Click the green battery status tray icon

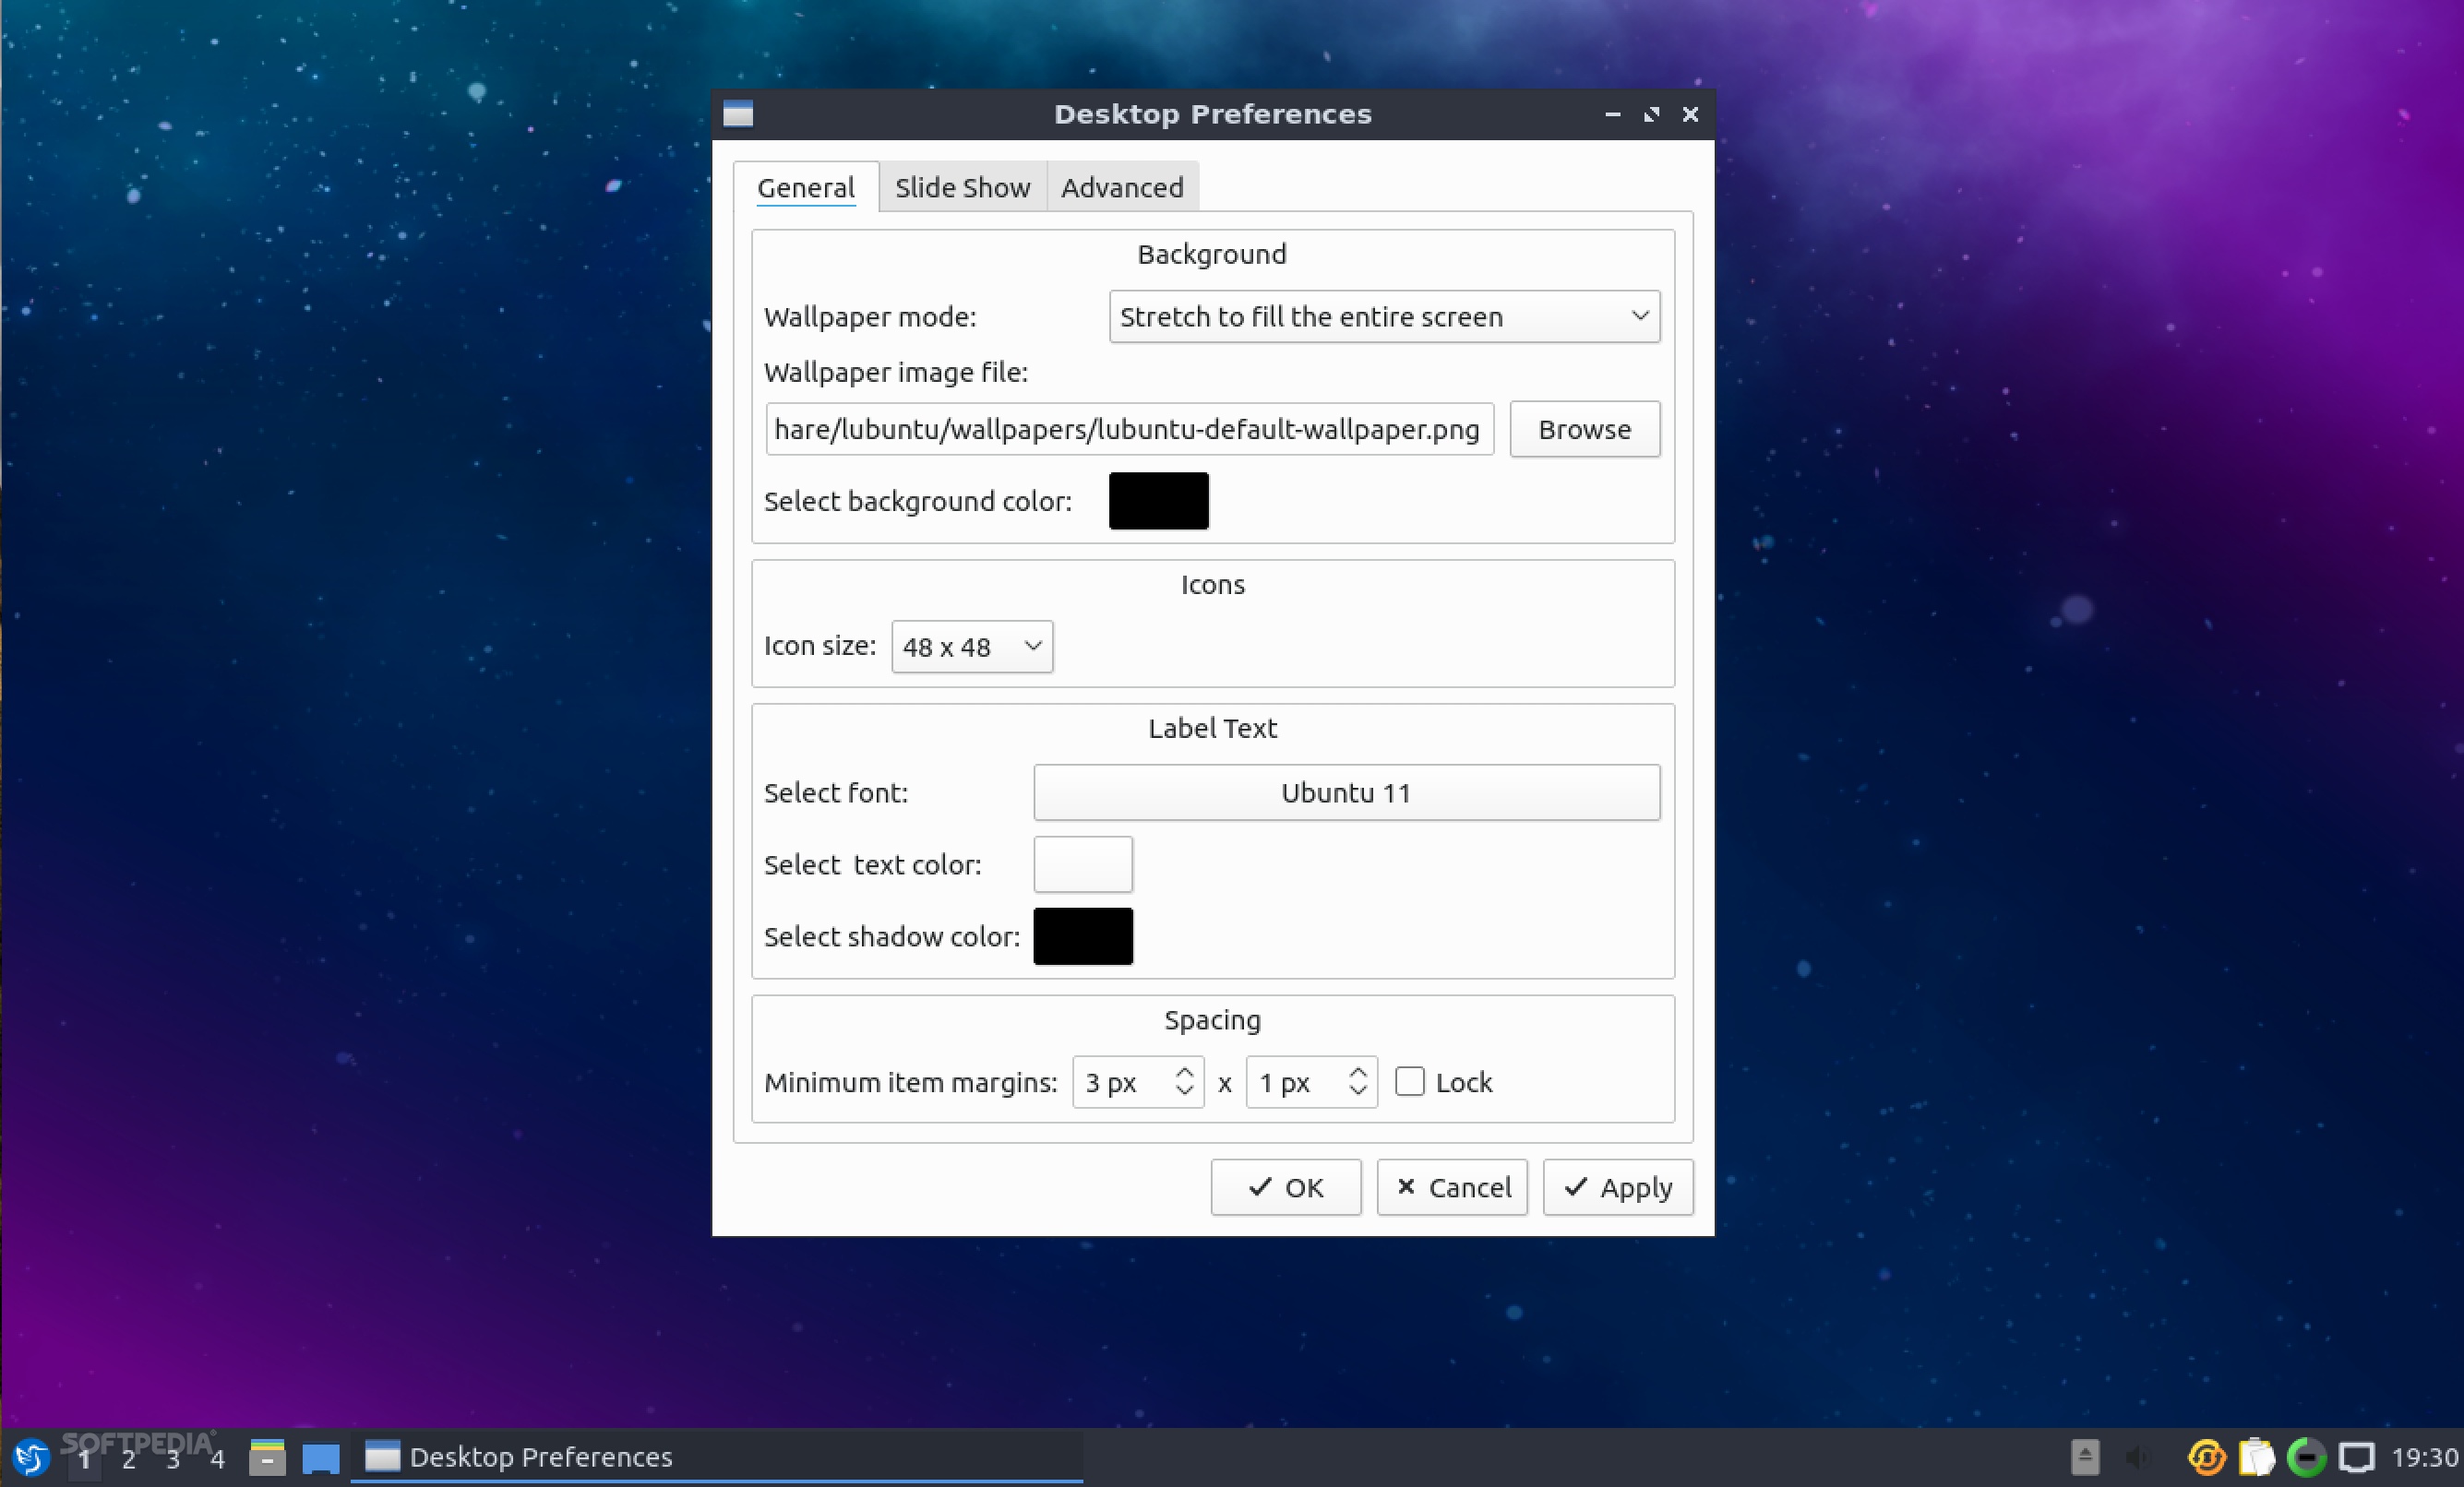pyautogui.click(x=2306, y=1457)
